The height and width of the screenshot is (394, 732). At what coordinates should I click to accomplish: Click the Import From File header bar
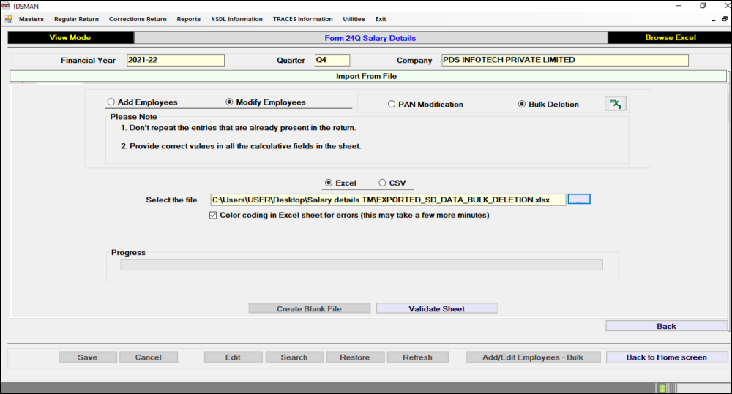368,76
